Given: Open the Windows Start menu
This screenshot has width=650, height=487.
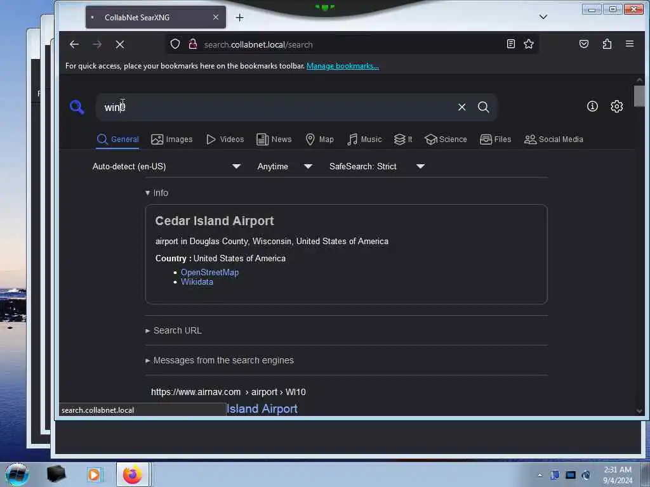Looking at the screenshot, I should pos(17,474).
